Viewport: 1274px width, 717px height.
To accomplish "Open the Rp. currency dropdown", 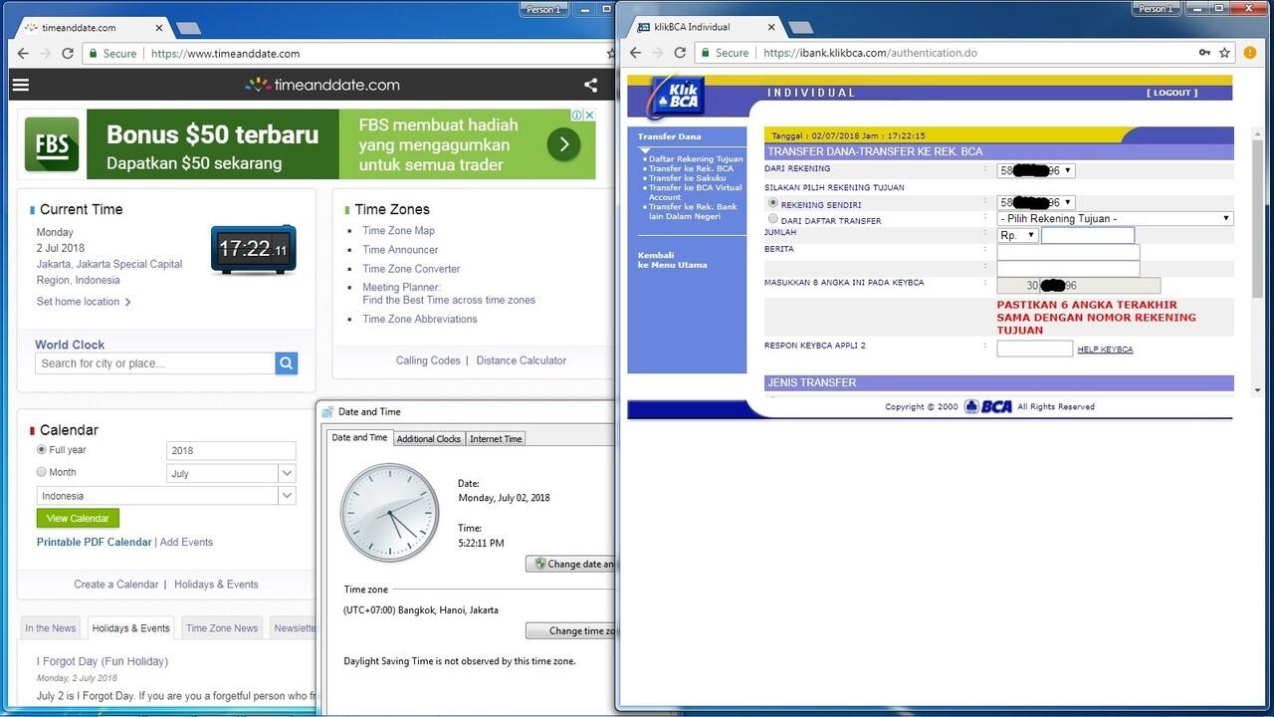I will [x=1017, y=236].
